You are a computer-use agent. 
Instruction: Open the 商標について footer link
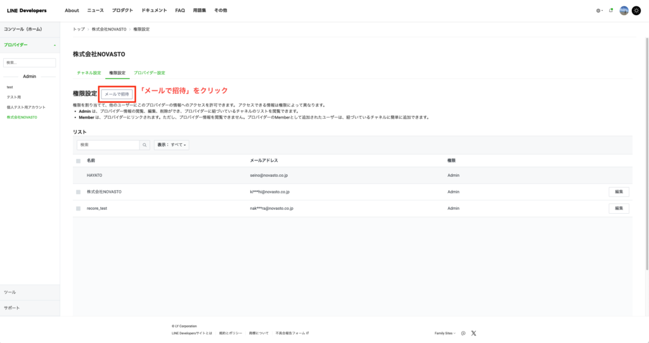pos(259,333)
